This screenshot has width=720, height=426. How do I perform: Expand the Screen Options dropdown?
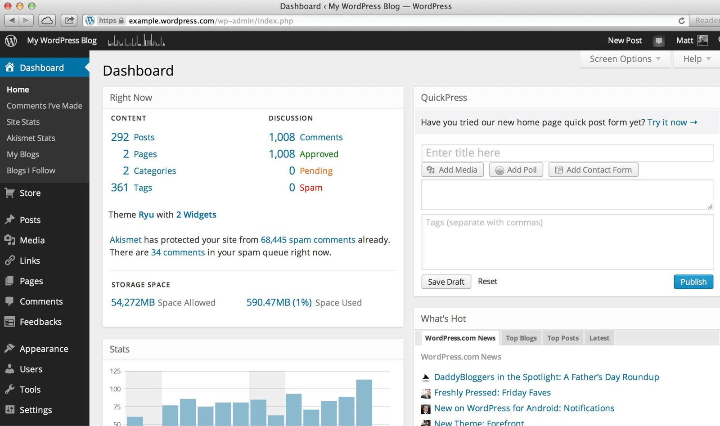tap(625, 59)
